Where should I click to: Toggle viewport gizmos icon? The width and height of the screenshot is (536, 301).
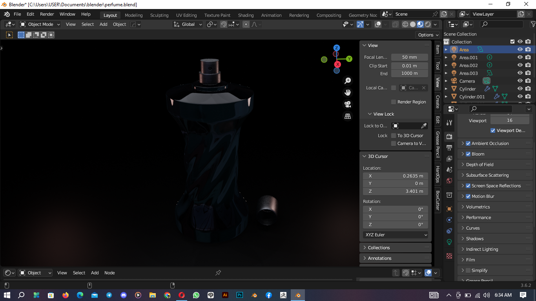[x=360, y=24]
